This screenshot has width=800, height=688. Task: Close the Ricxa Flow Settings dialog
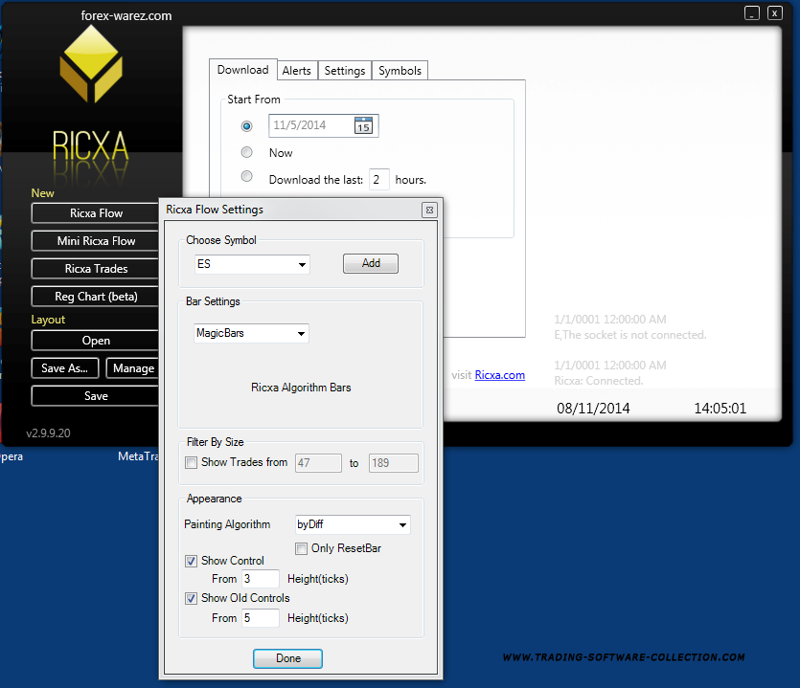429,210
